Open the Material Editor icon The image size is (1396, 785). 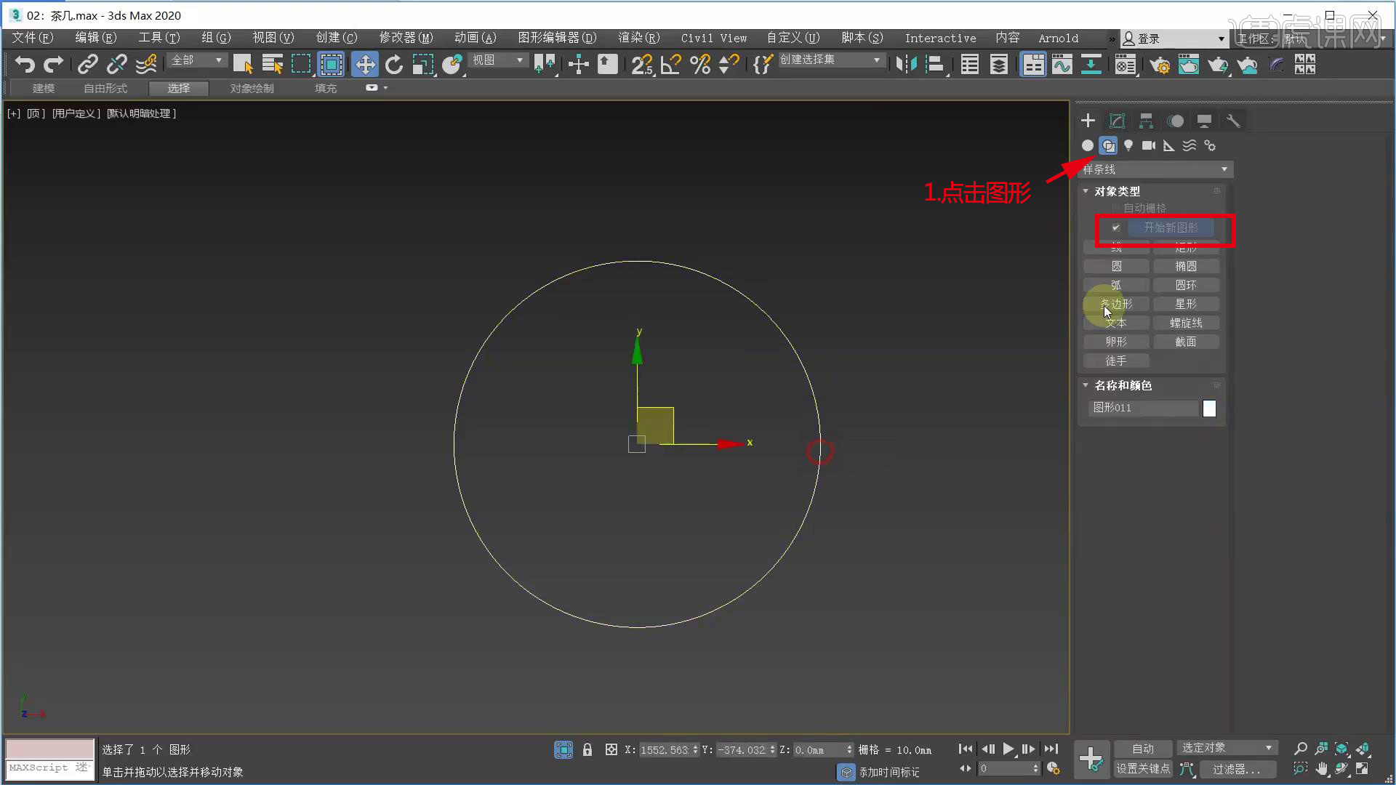coord(1126,65)
